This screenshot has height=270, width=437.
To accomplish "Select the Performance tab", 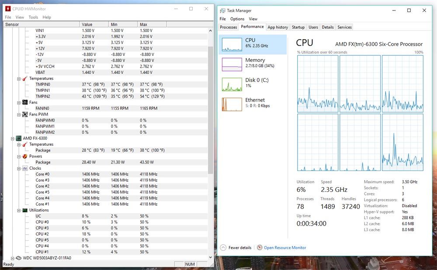I will point(252,27).
